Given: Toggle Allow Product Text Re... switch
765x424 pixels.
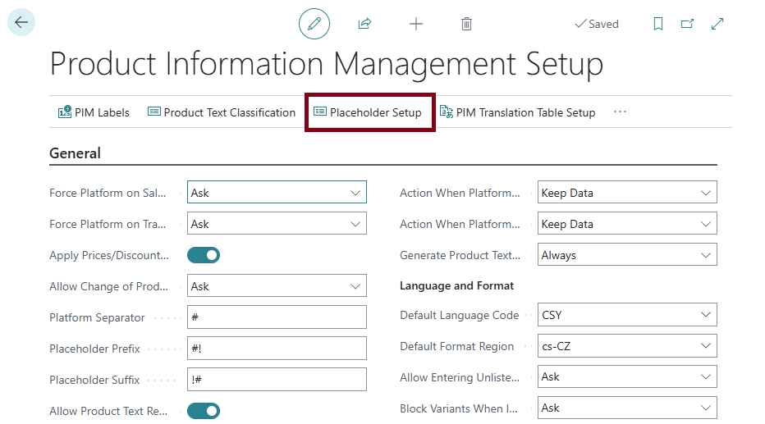Looking at the screenshot, I should coord(204,411).
